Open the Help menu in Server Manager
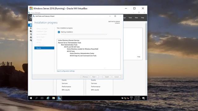Image resolution: width=198 pixels, height=111 pixels. click(142, 18)
